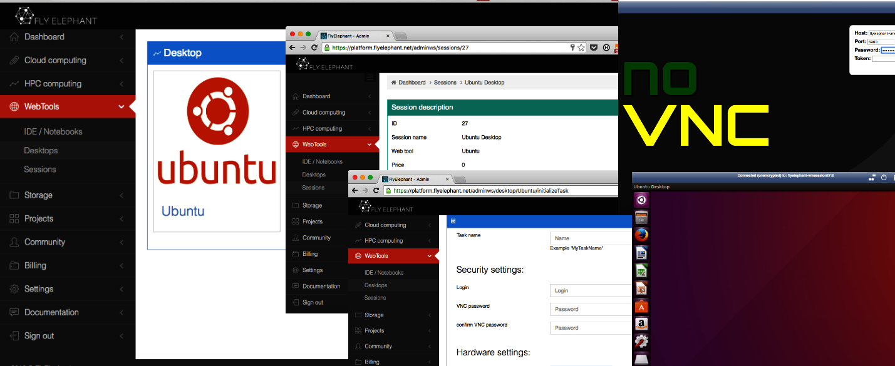This screenshot has height=366, width=895.
Task: Open Sessions submenu in the initializeTask window sidebar
Action: pos(375,298)
